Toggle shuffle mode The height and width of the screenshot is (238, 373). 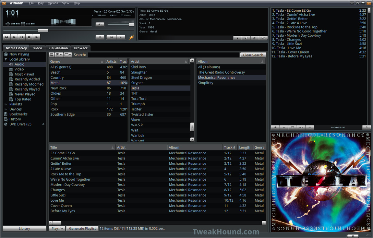112,37
